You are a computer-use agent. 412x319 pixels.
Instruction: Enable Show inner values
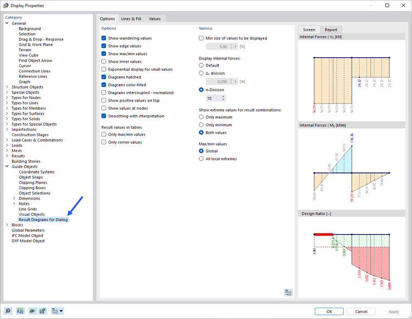(104, 62)
